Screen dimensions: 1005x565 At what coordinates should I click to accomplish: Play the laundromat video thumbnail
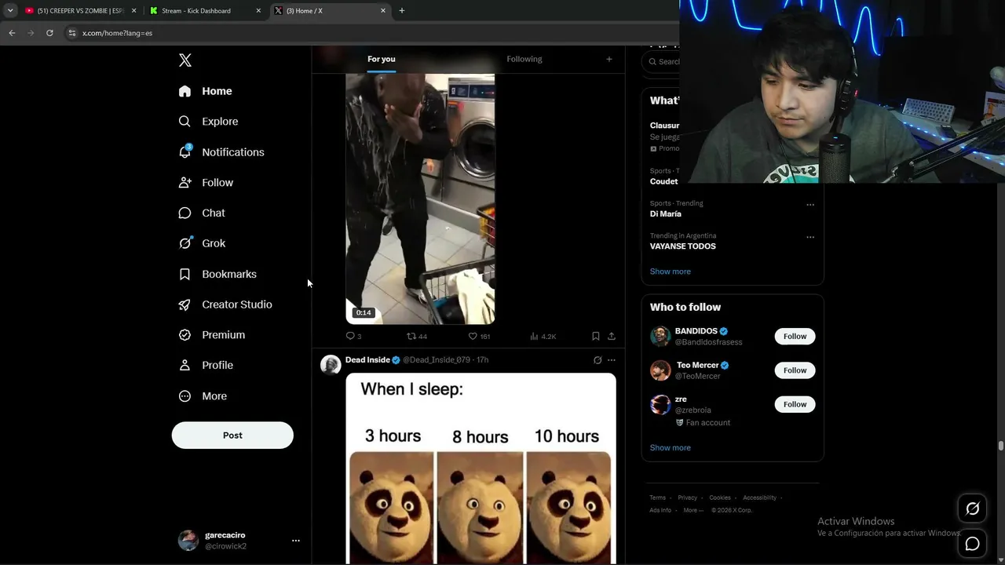click(x=420, y=199)
